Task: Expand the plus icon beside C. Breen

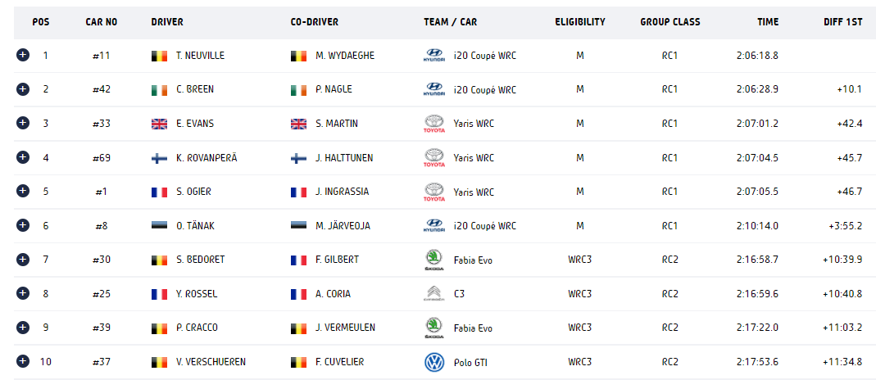Action: pyautogui.click(x=22, y=89)
